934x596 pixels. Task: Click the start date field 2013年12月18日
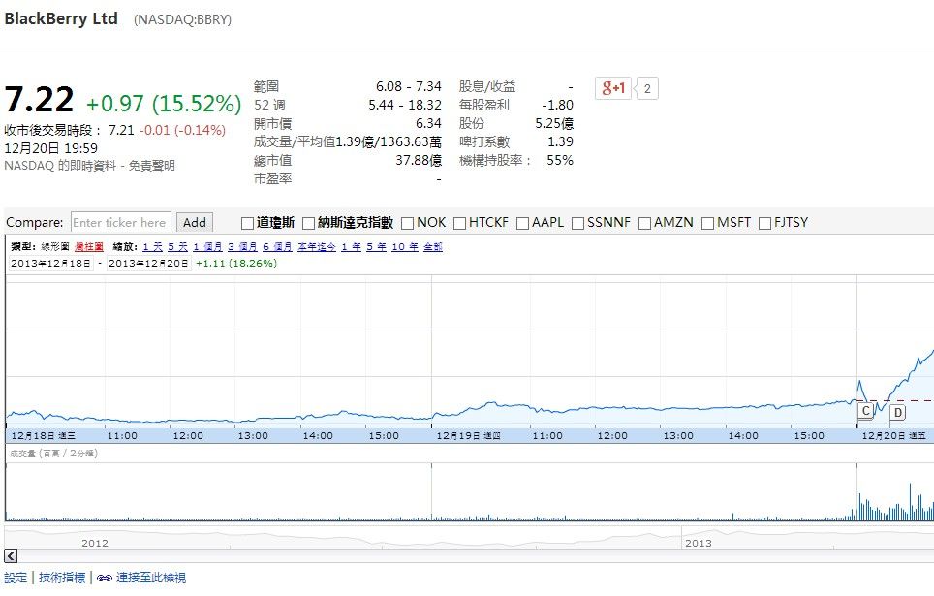(x=51, y=263)
